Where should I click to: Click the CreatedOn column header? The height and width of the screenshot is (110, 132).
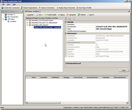point(45,77)
